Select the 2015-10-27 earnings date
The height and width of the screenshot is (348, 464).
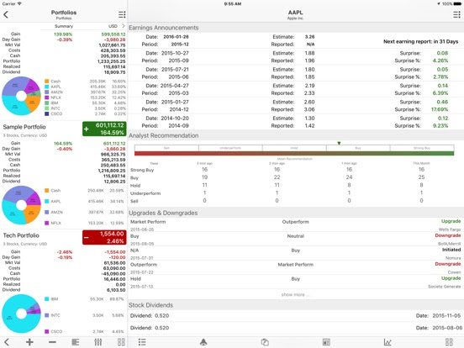point(175,53)
